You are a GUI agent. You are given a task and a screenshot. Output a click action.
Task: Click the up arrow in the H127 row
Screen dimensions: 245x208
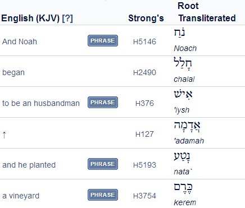point(4,135)
